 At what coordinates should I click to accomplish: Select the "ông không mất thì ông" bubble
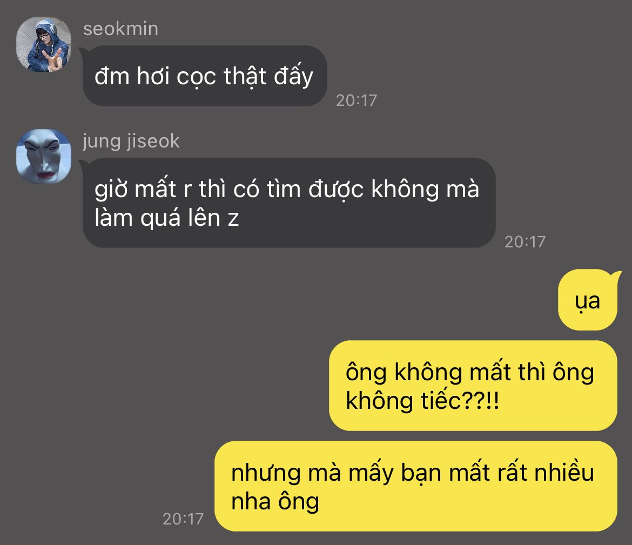point(473,386)
